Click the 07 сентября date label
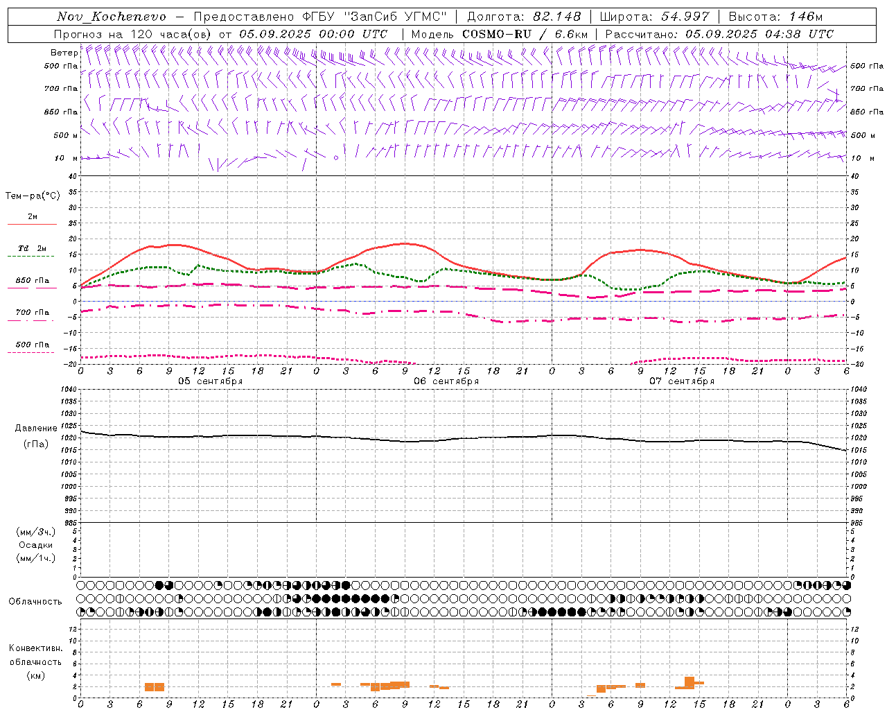The image size is (887, 710). click(681, 381)
